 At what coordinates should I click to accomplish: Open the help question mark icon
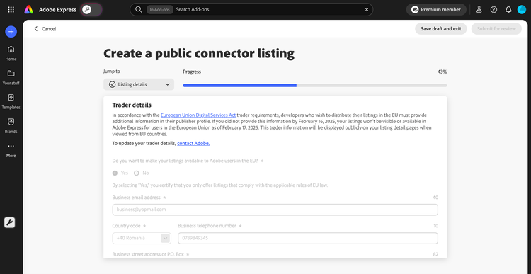493,9
